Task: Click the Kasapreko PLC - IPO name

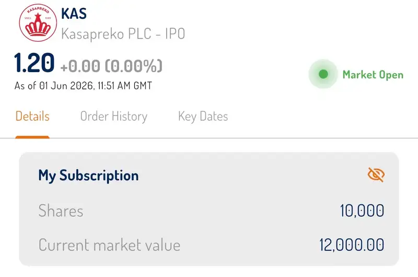Action: (x=123, y=34)
